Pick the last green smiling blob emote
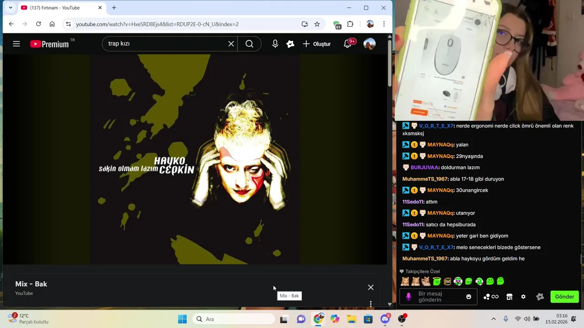 501,282
